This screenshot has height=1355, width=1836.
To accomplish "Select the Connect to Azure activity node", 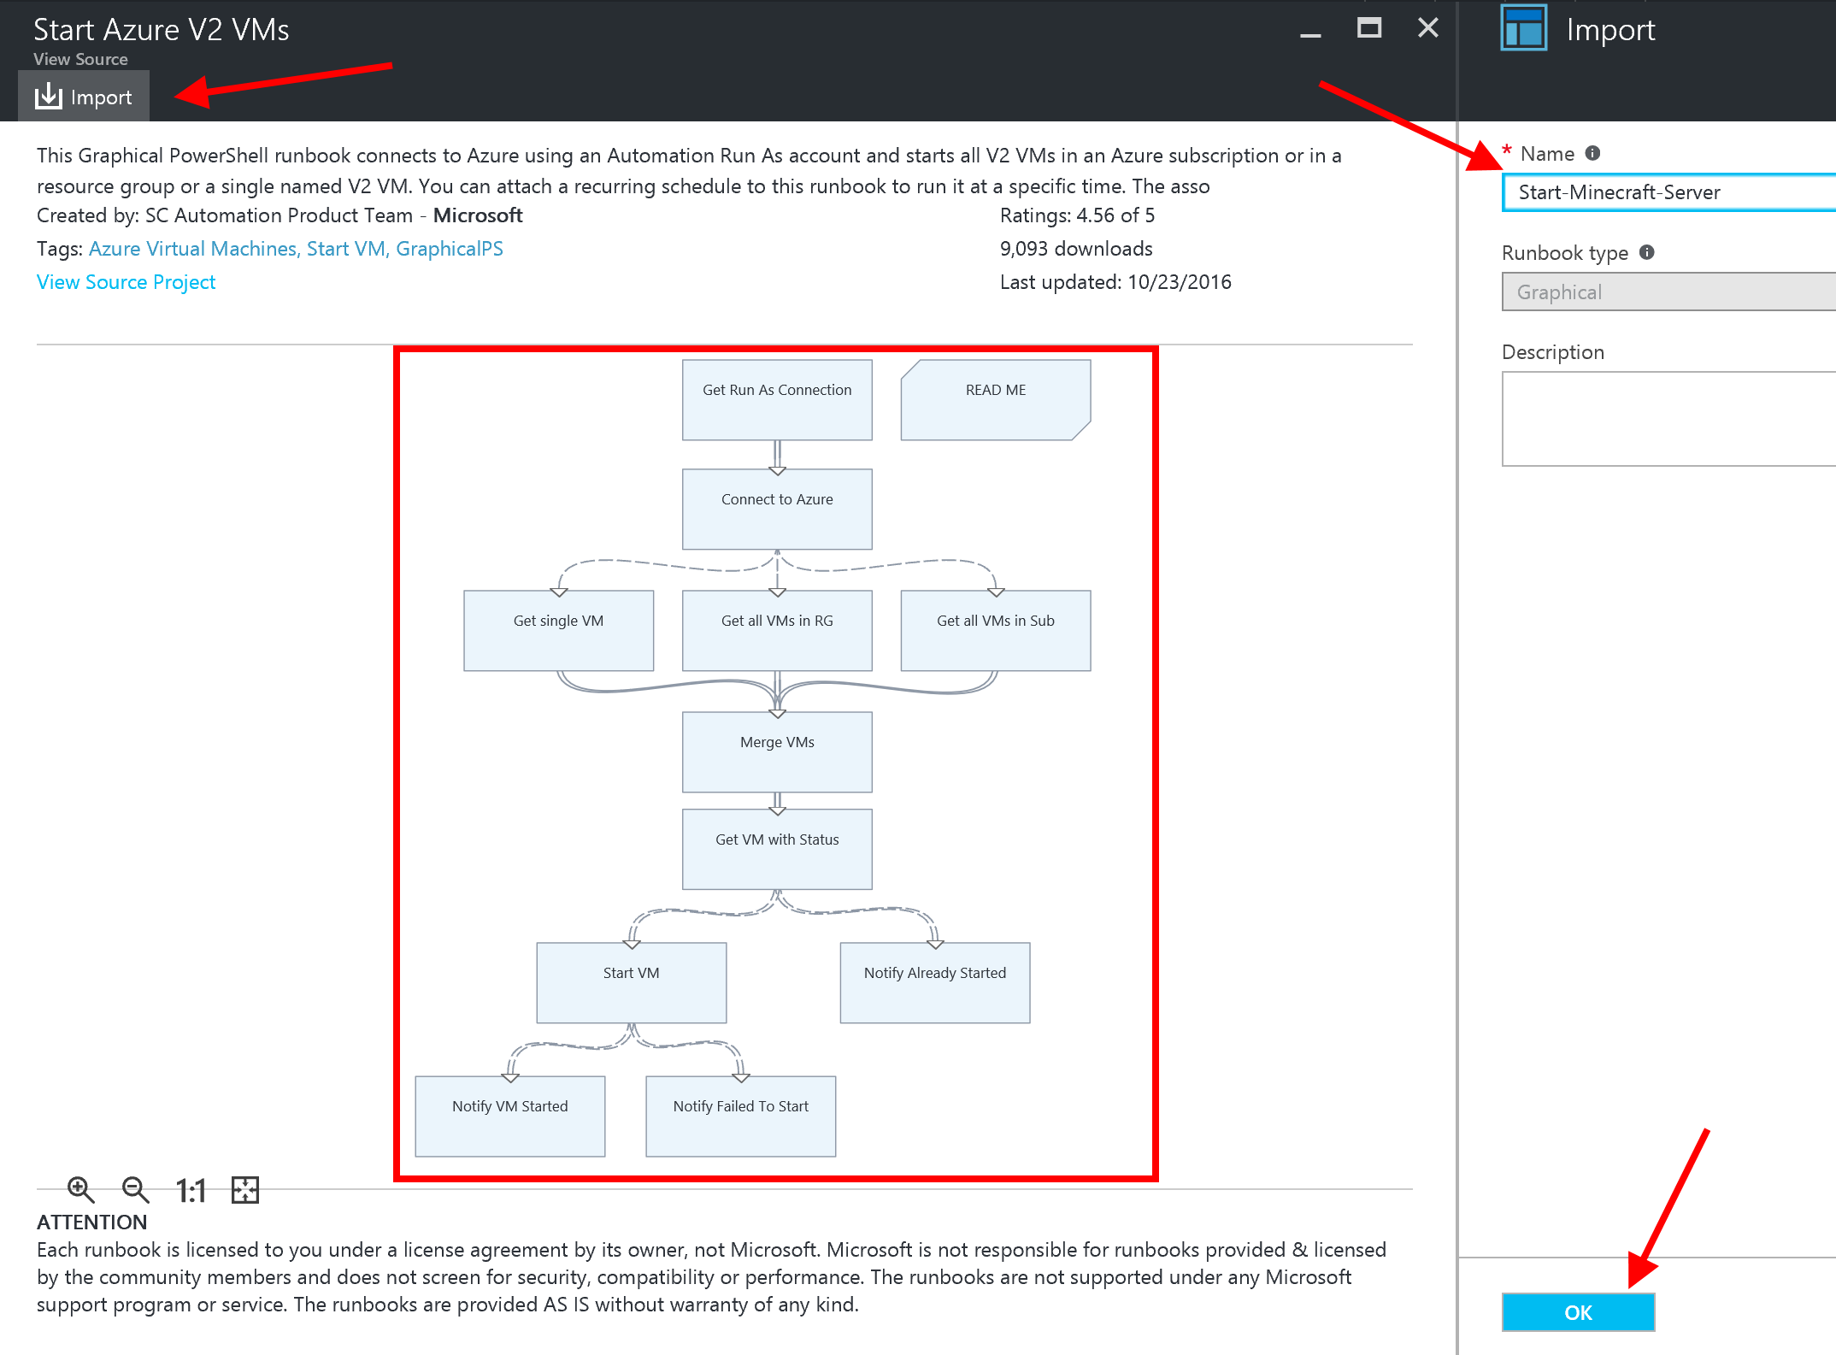I will click(x=777, y=509).
